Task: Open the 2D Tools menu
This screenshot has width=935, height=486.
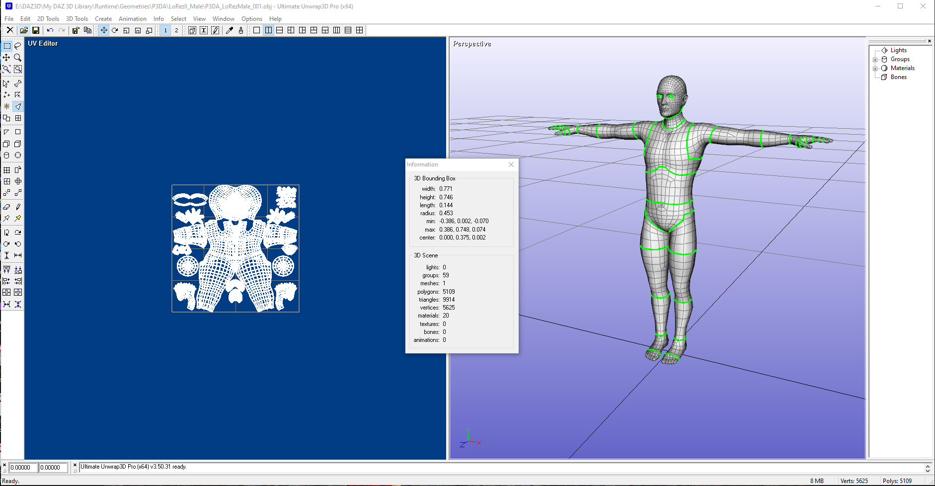Action: click(x=48, y=19)
